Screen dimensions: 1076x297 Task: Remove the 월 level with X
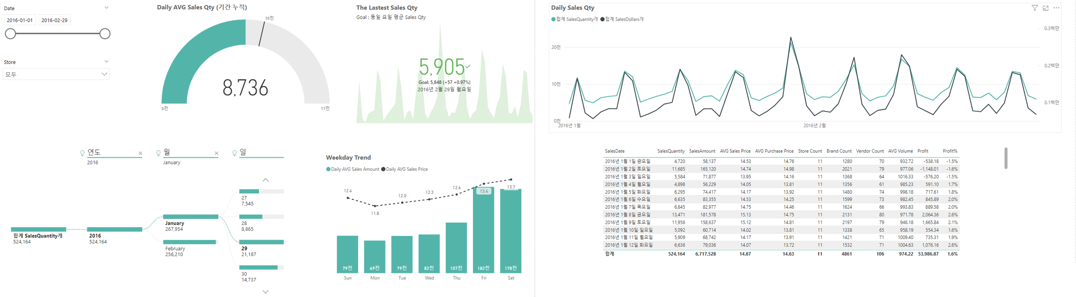pos(216,153)
